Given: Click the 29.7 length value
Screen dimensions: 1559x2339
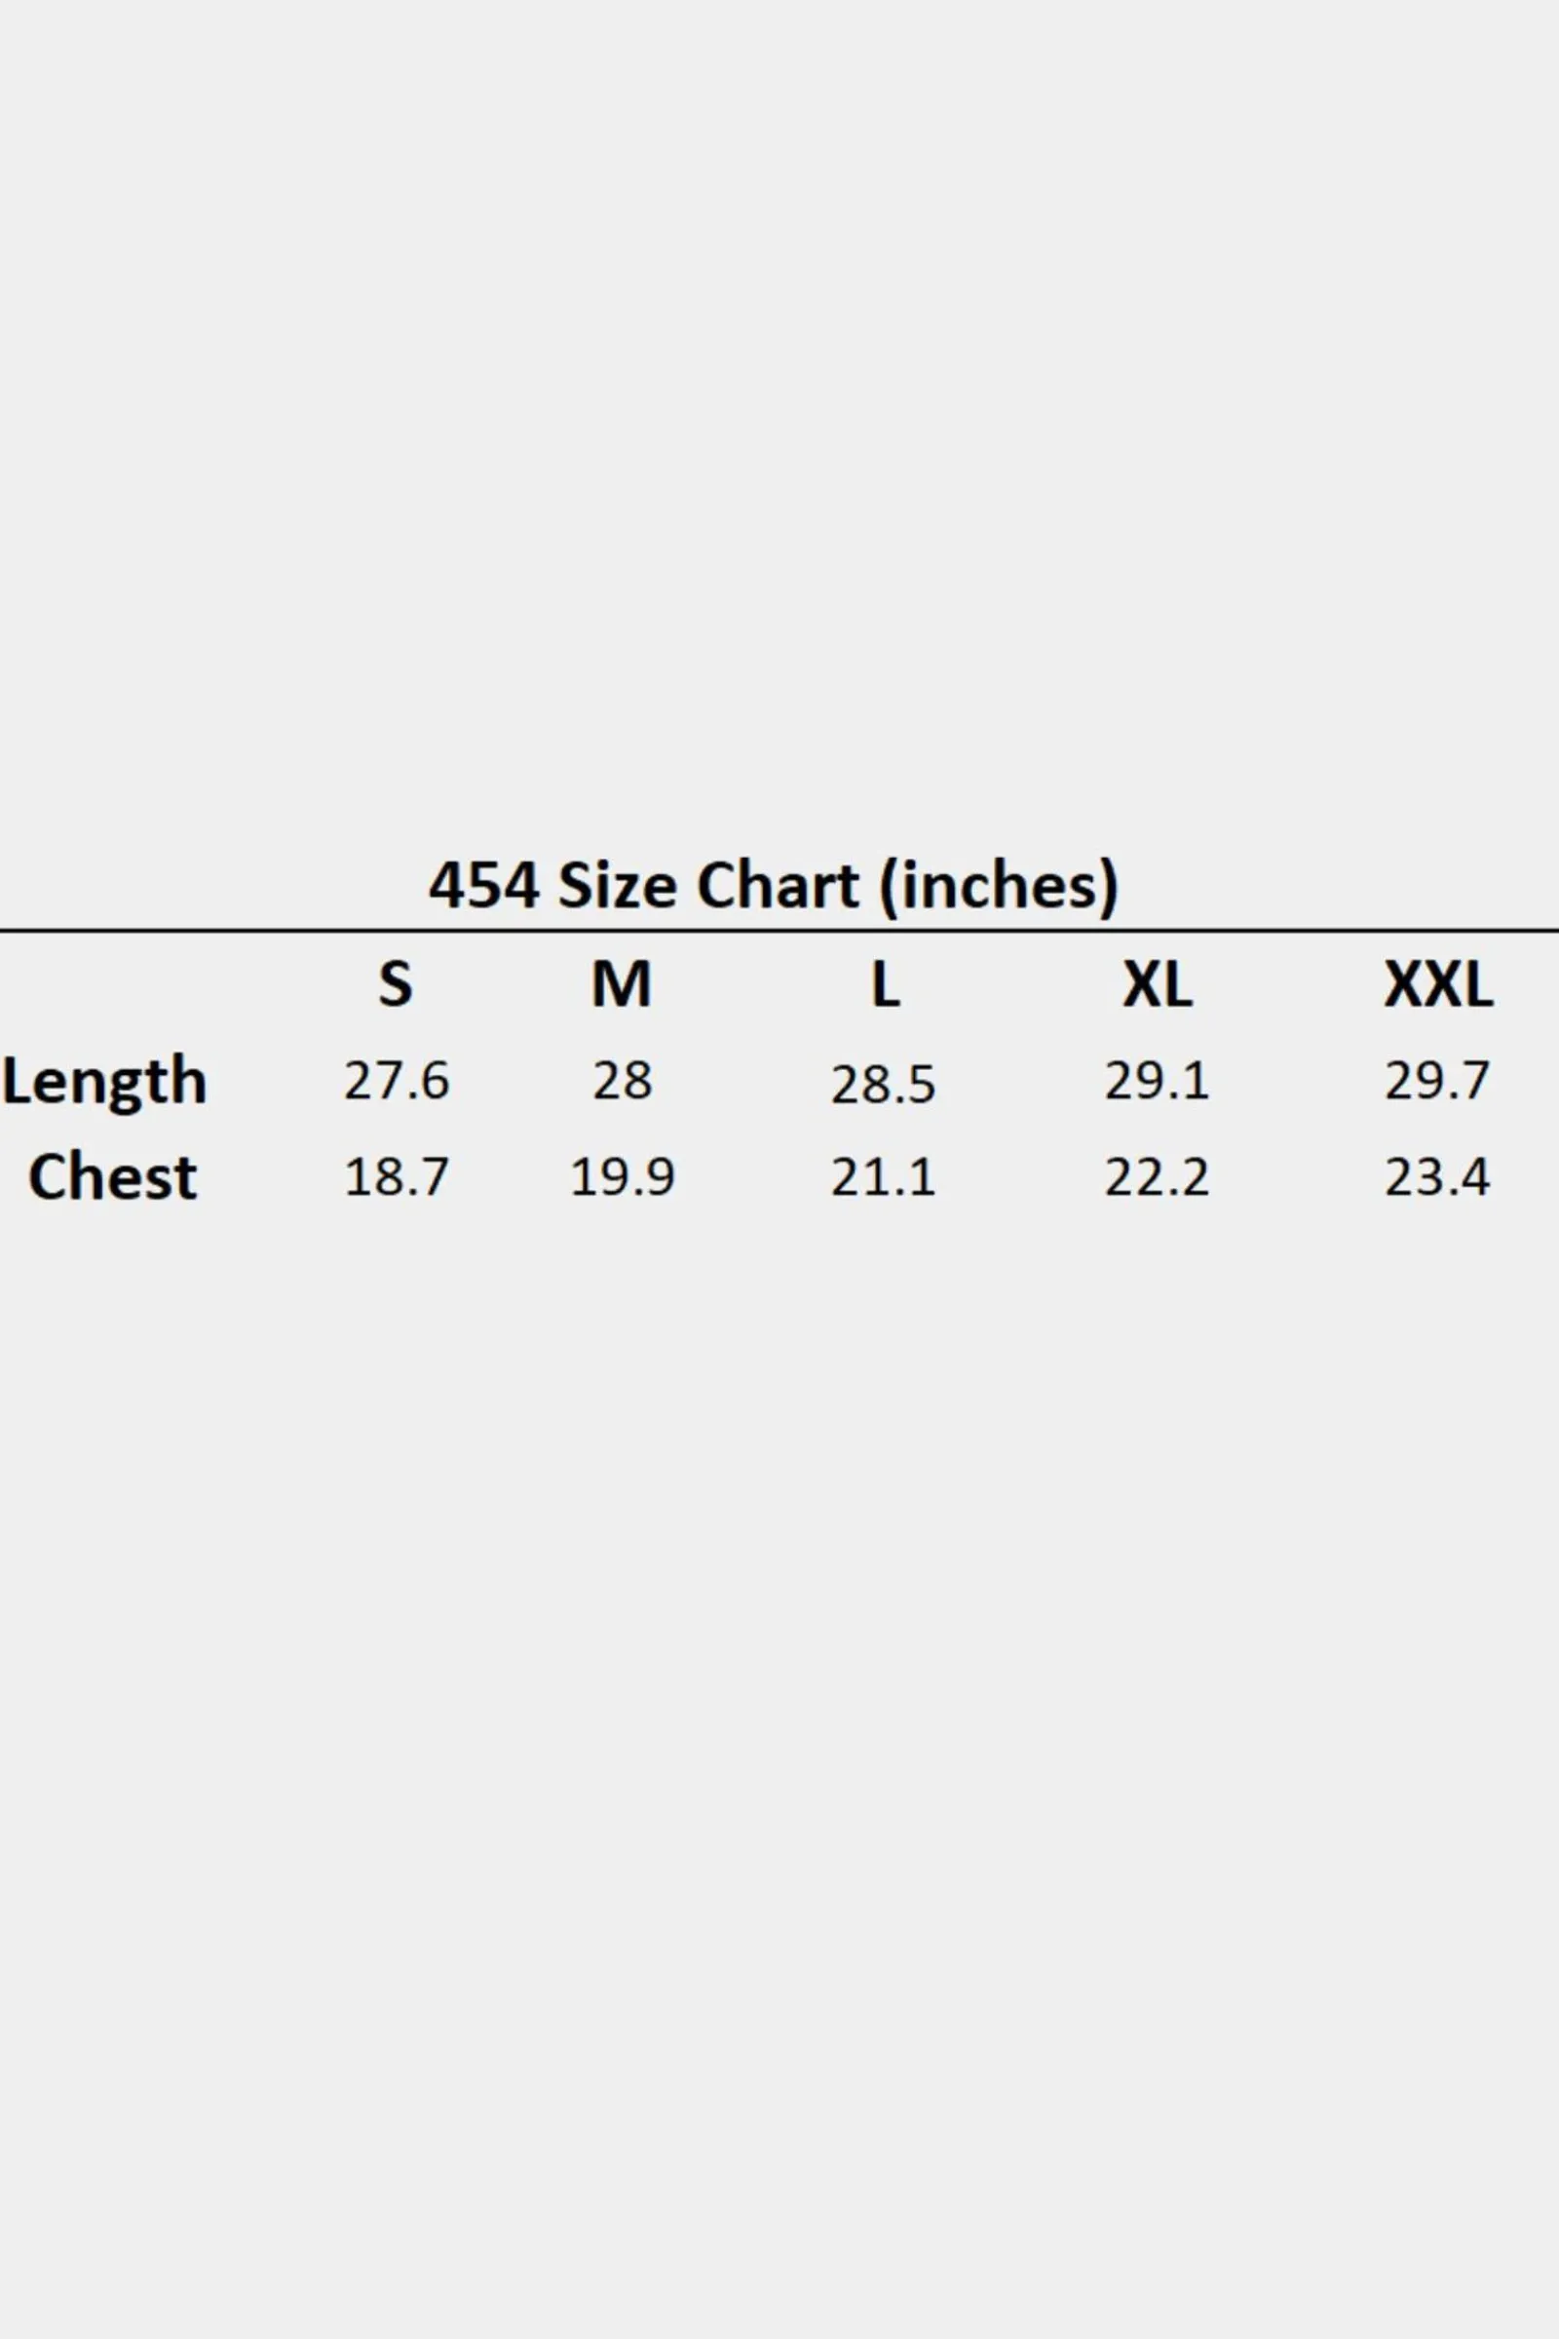Looking at the screenshot, I should [1436, 1080].
